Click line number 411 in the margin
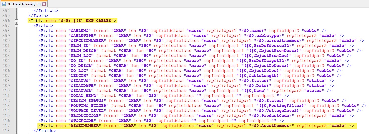This screenshot has width=369, height=134. click(6, 96)
